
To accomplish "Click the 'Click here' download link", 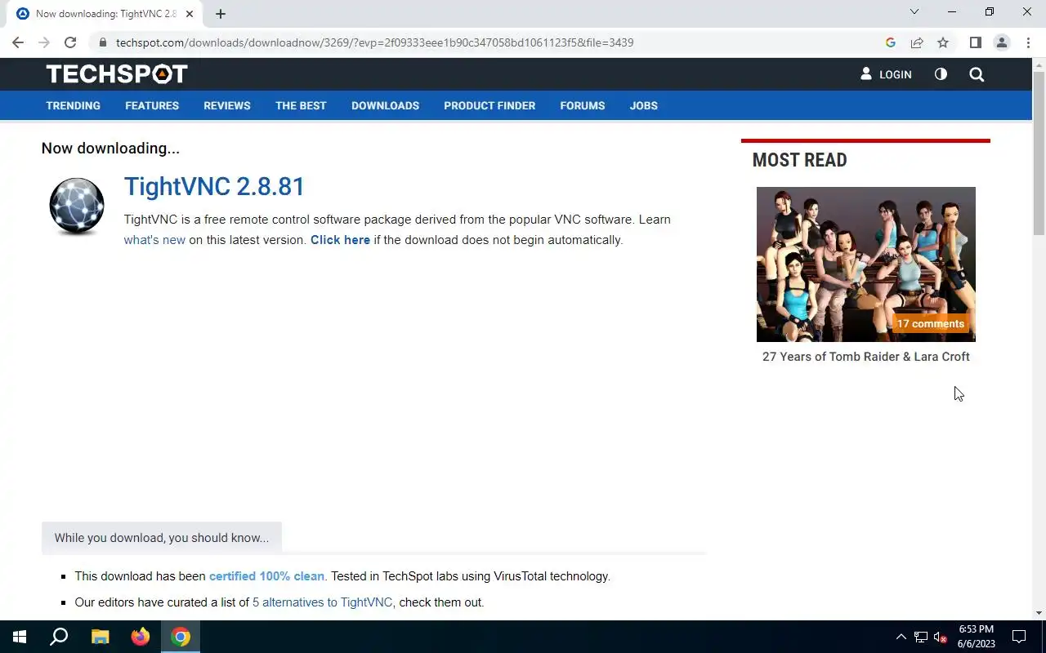I will pyautogui.click(x=340, y=240).
